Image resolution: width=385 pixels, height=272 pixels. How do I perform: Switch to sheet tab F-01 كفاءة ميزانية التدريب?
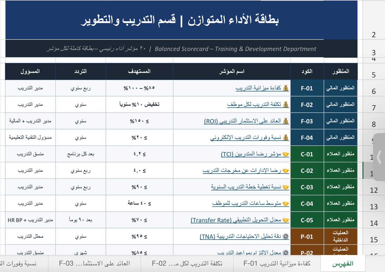coord(277,263)
